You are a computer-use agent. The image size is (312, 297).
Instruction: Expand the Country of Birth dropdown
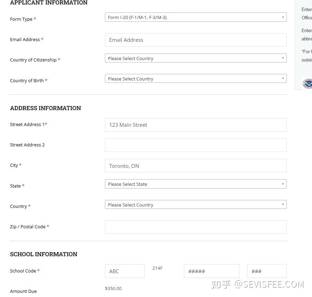[196, 79]
